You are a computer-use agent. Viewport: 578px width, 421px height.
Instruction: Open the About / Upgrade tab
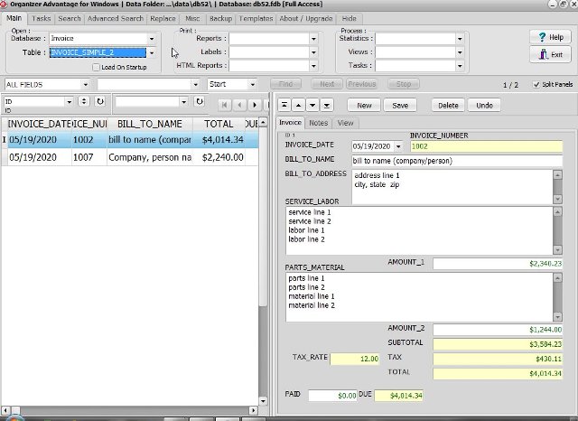(306, 18)
